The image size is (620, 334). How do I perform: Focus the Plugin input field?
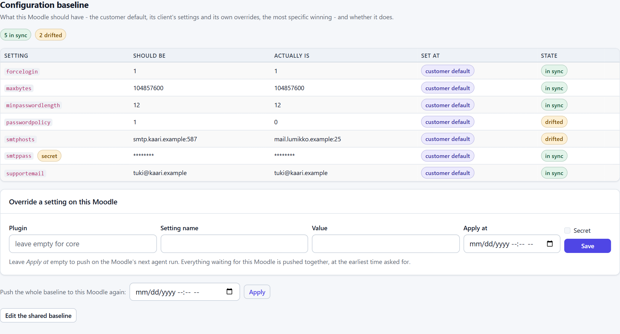point(83,244)
